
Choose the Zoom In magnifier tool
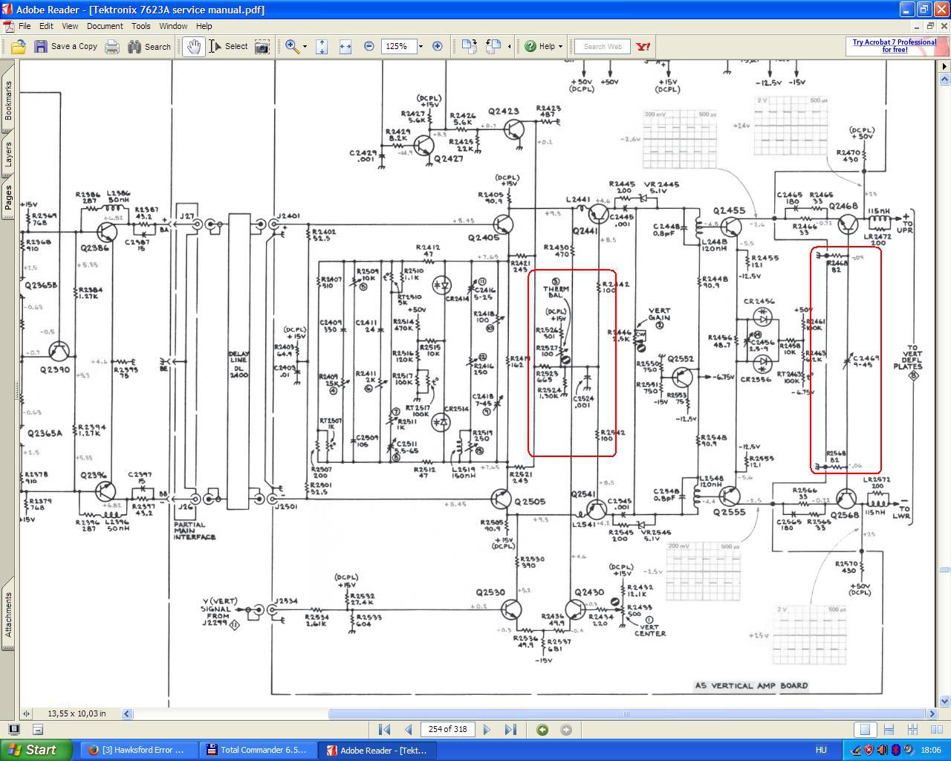click(x=292, y=47)
